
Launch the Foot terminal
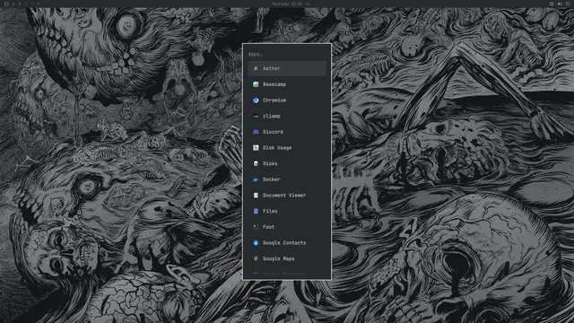coord(287,227)
